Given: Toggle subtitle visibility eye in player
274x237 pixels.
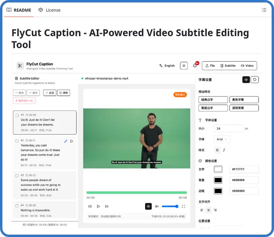Looking at the screenshot, I should click(x=148, y=206).
